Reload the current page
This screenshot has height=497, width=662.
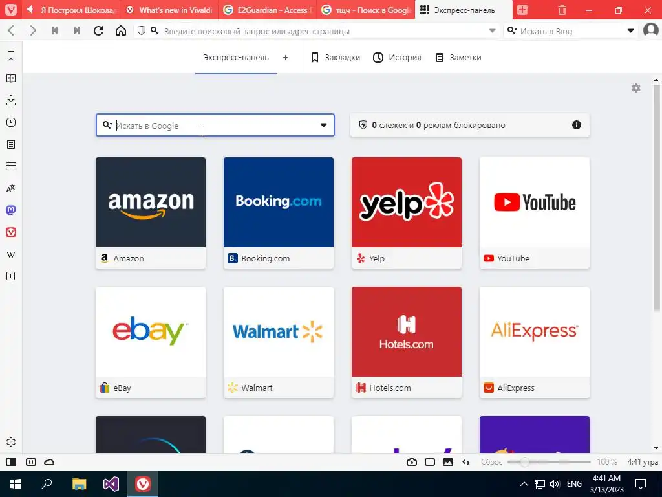point(99,30)
